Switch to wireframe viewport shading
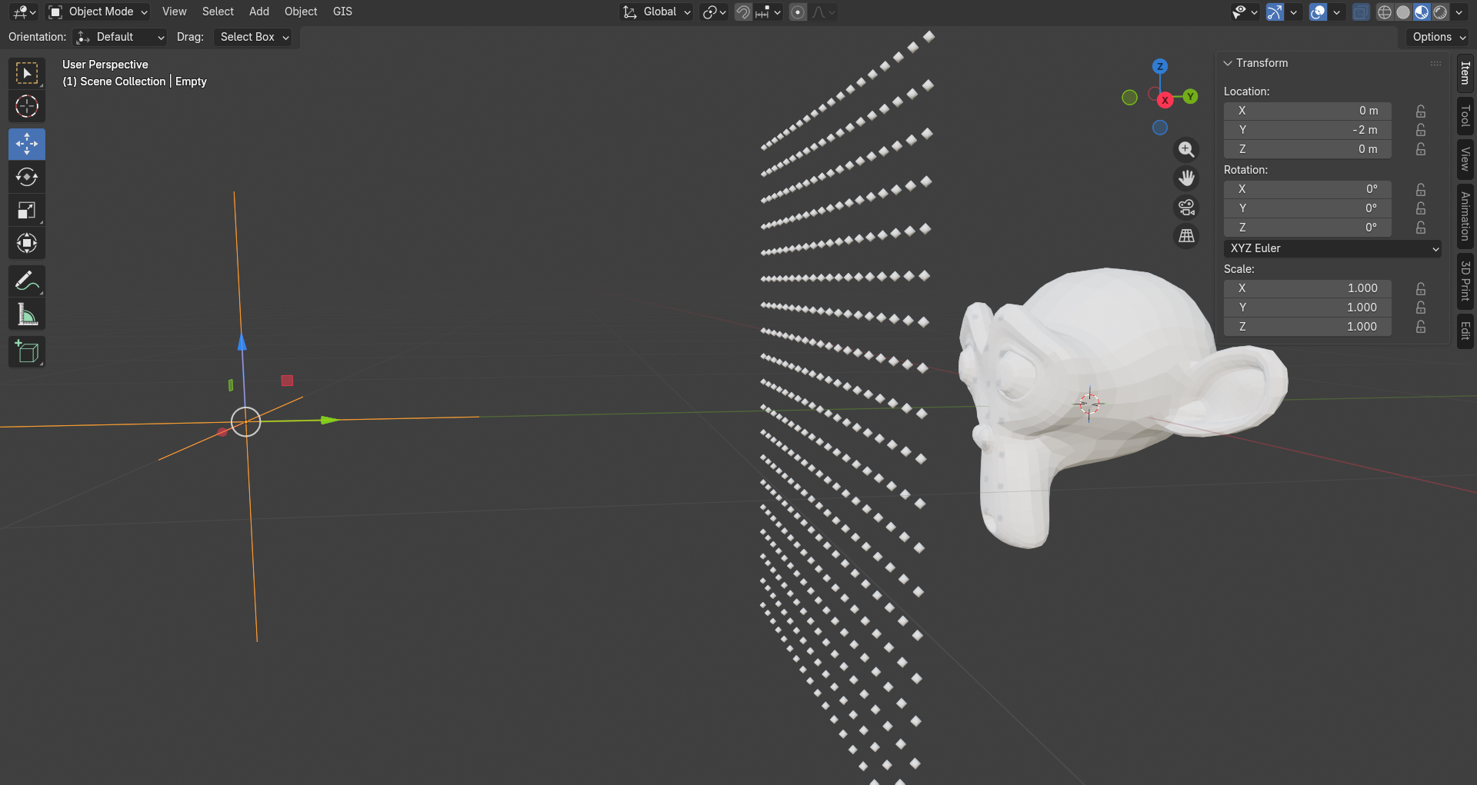The width and height of the screenshot is (1477, 785). 1385,12
